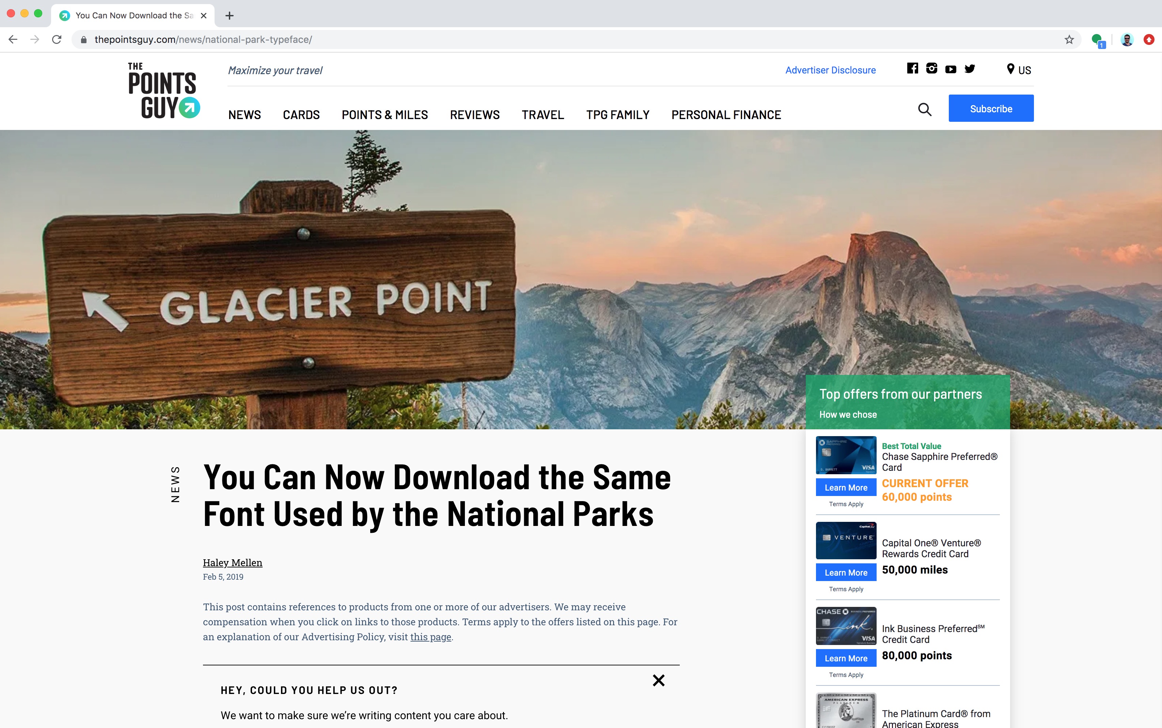Click Ink Business Preferred Credit Card name

[933, 634]
